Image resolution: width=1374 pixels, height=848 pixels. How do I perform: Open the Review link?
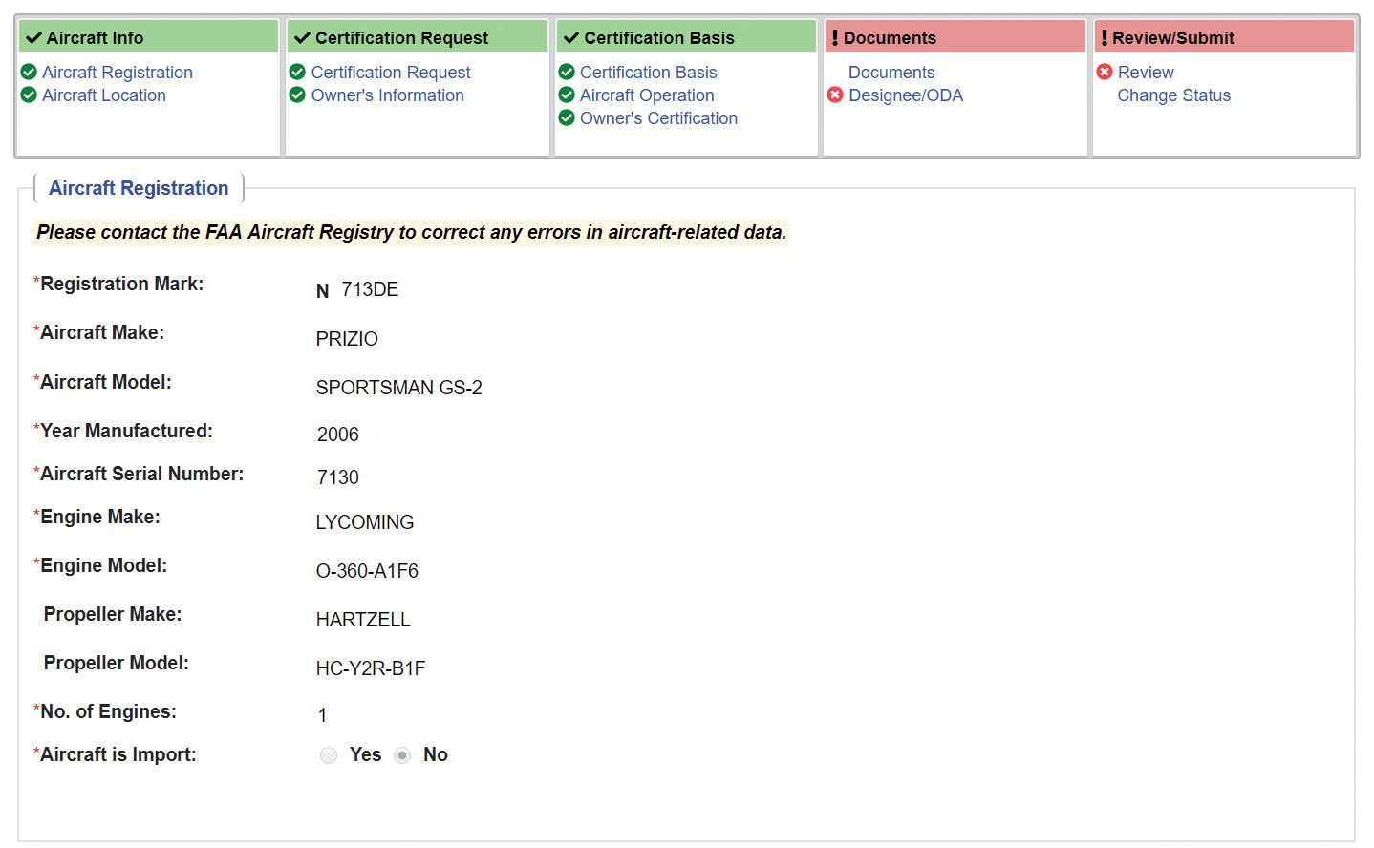(x=1146, y=73)
